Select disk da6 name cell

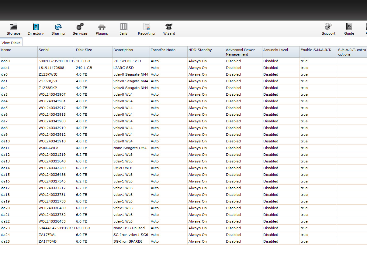click(19, 114)
